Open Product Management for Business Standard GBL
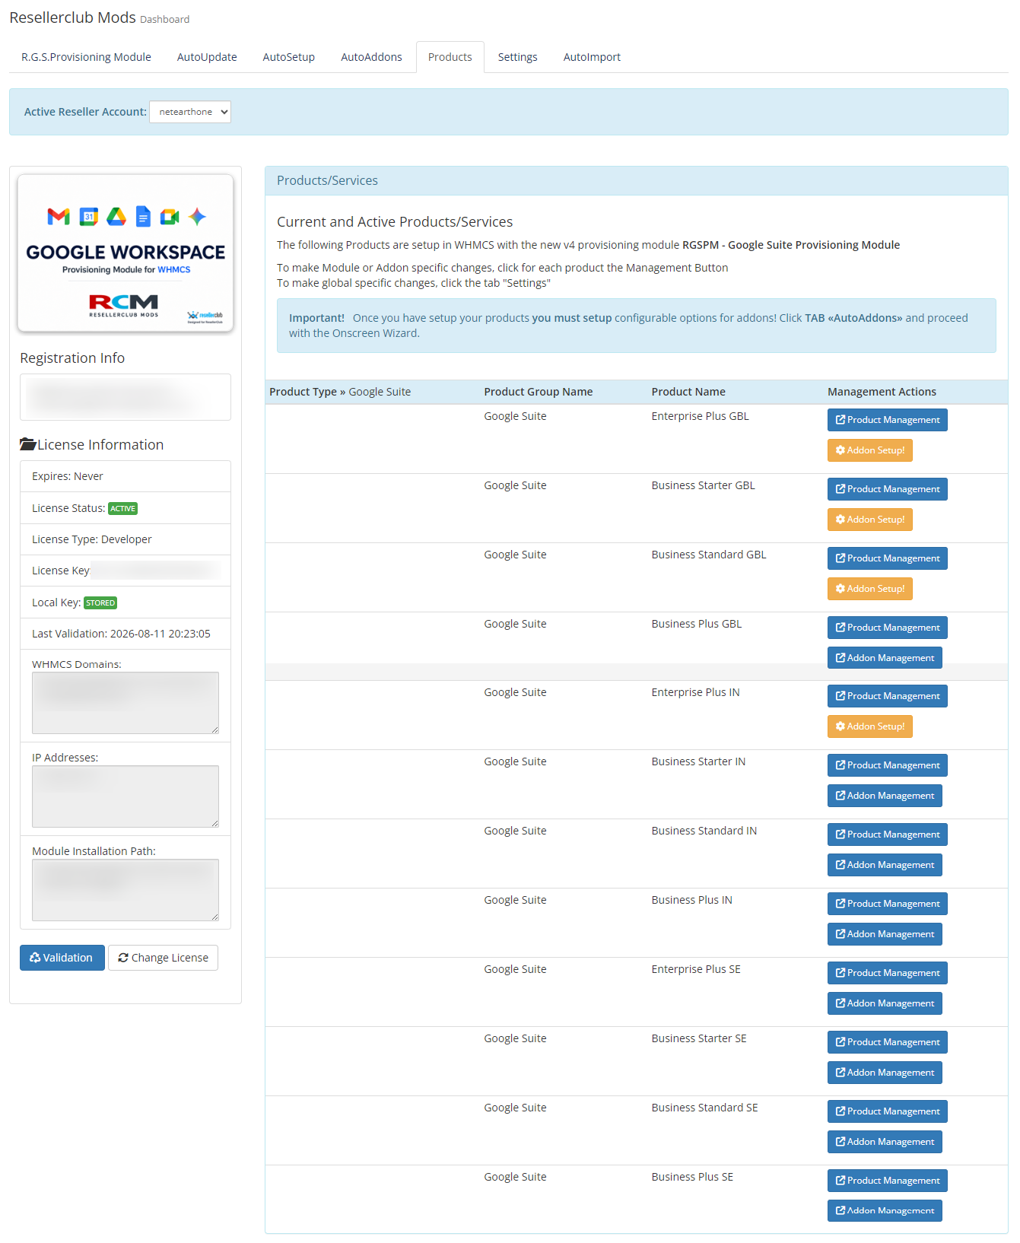The width and height of the screenshot is (1020, 1243). tap(888, 558)
